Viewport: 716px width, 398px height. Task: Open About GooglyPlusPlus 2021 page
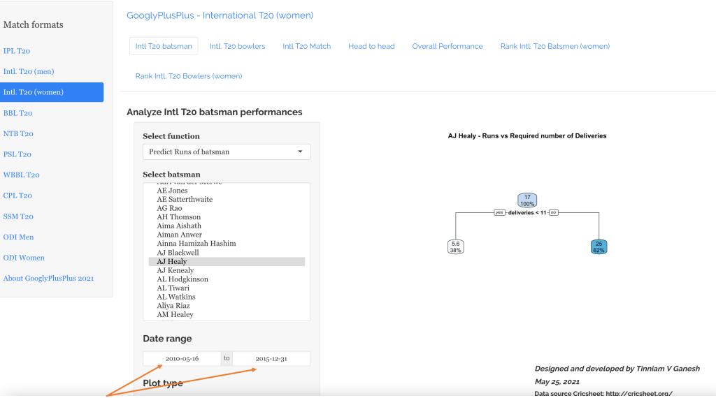pos(48,279)
